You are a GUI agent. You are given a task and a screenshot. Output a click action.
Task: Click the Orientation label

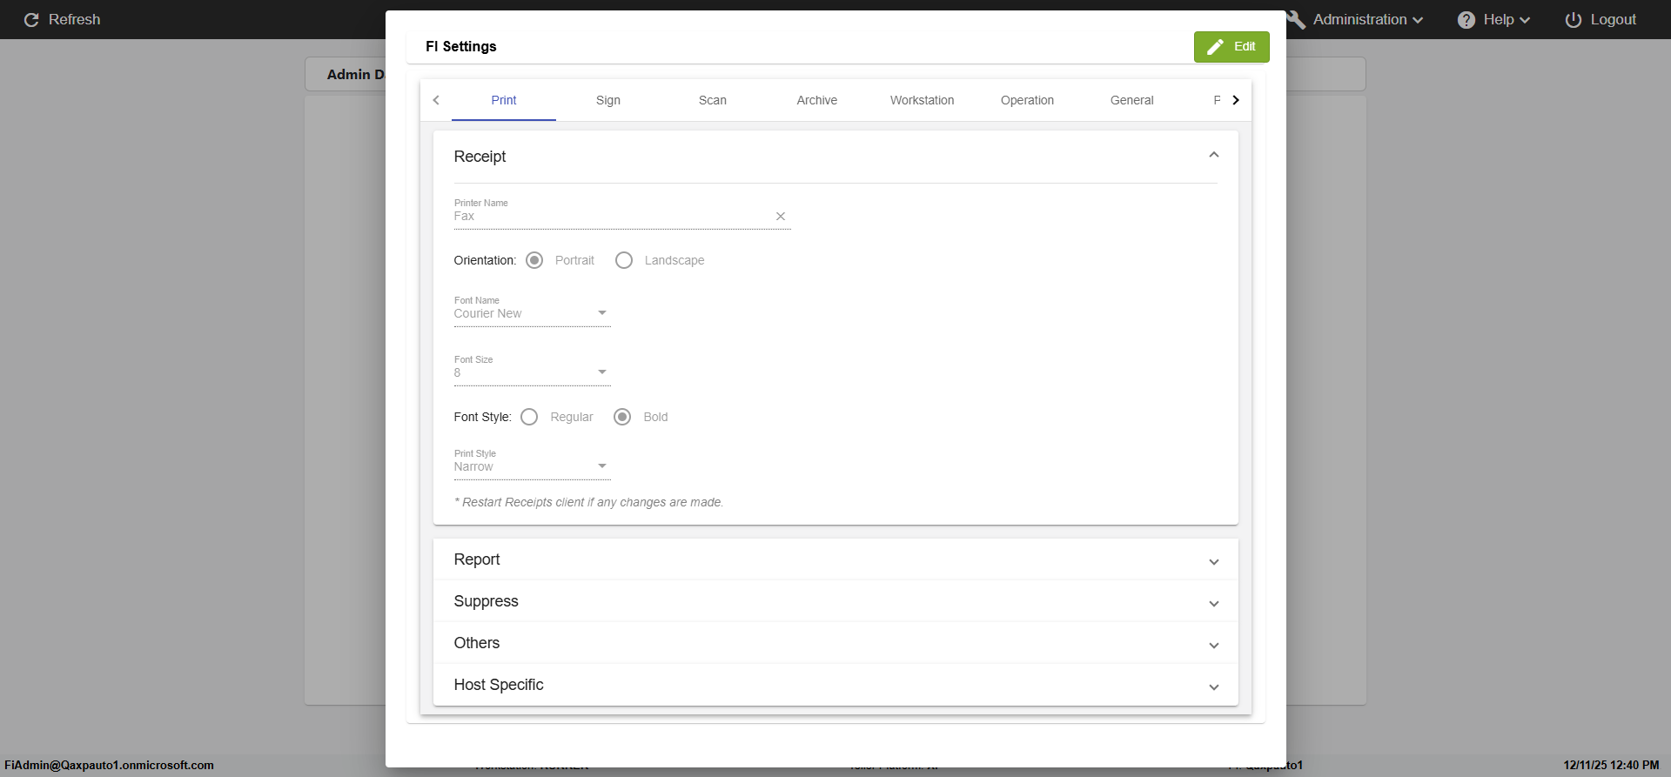point(485,260)
